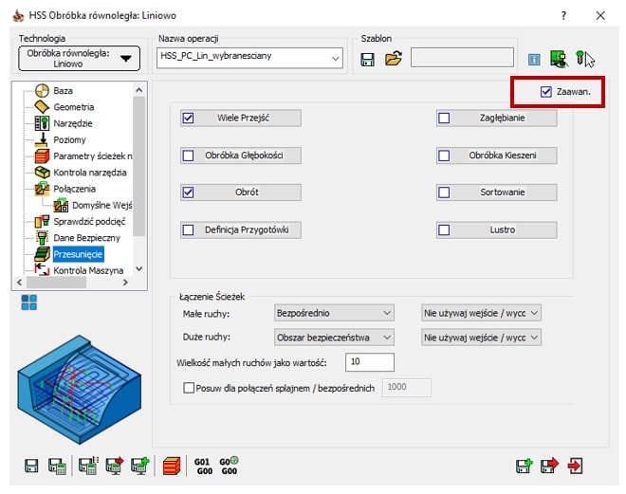Click the G0 G00 globe icon

229,467
